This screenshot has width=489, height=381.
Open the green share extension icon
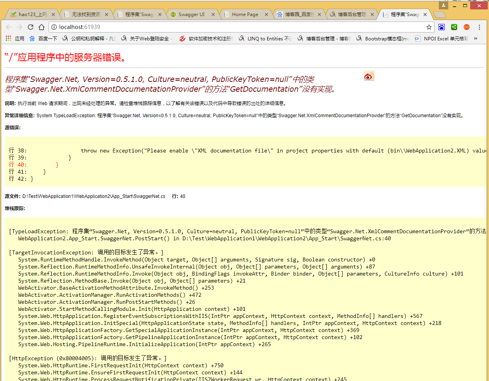tap(454, 27)
